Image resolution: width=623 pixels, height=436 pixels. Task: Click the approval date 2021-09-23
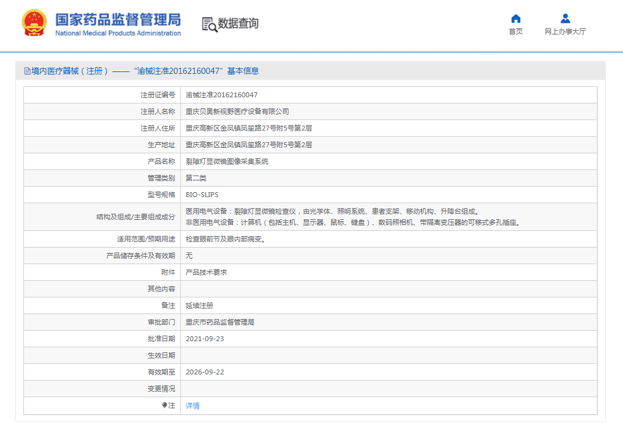(x=204, y=339)
